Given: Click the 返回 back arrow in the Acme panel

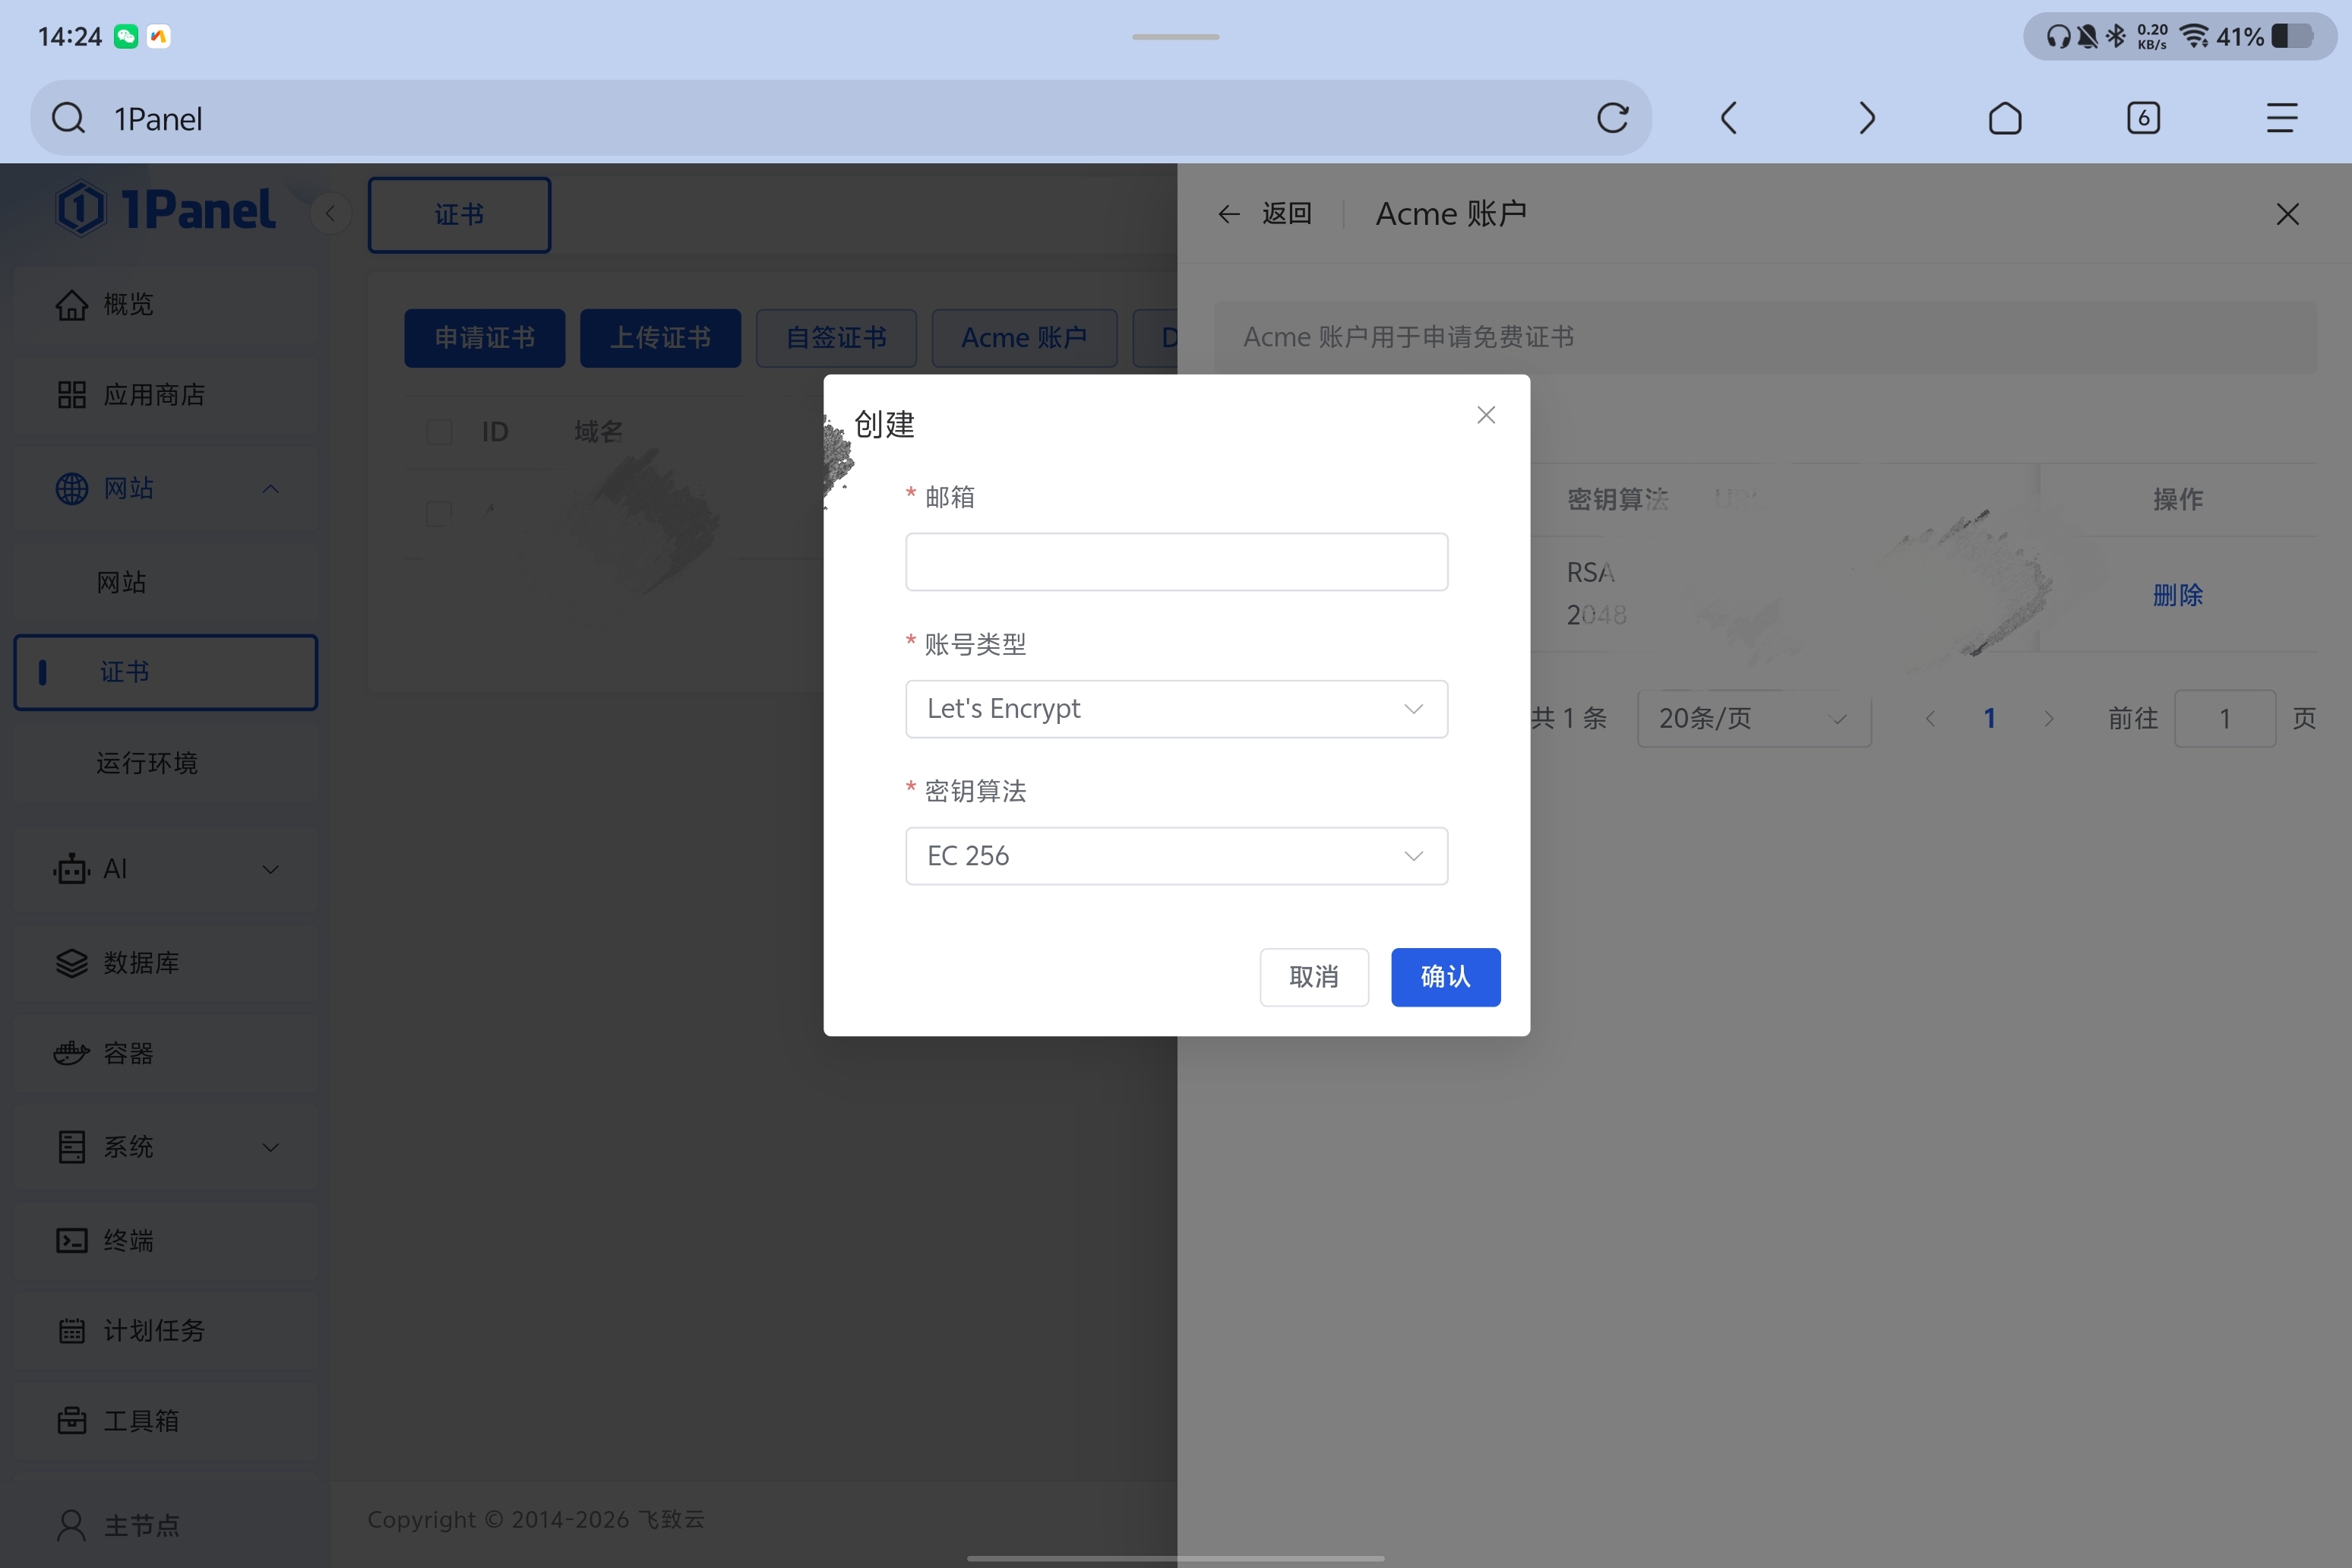Looking at the screenshot, I should 1228,214.
